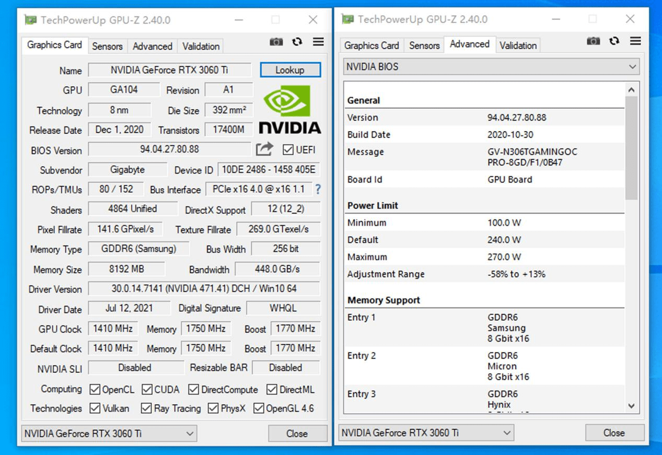Click Close button in right window

[x=614, y=433]
